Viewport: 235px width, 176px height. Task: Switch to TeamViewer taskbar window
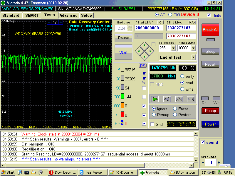point(93,172)
